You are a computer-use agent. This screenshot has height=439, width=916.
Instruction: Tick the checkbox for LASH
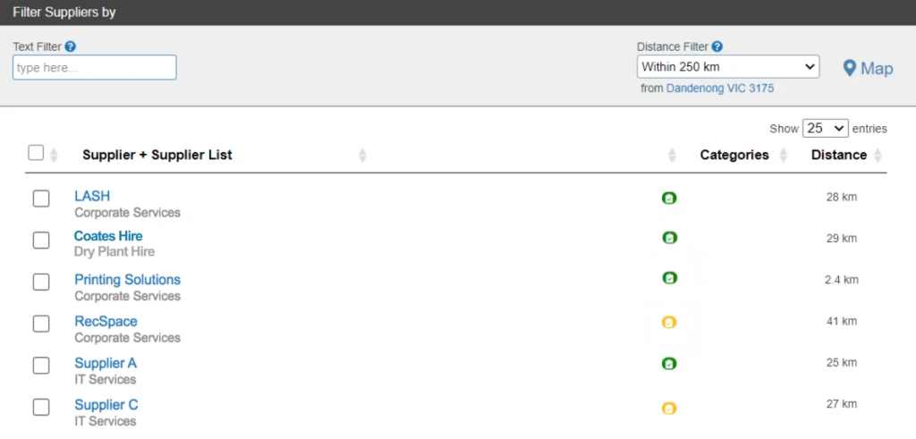(x=41, y=198)
